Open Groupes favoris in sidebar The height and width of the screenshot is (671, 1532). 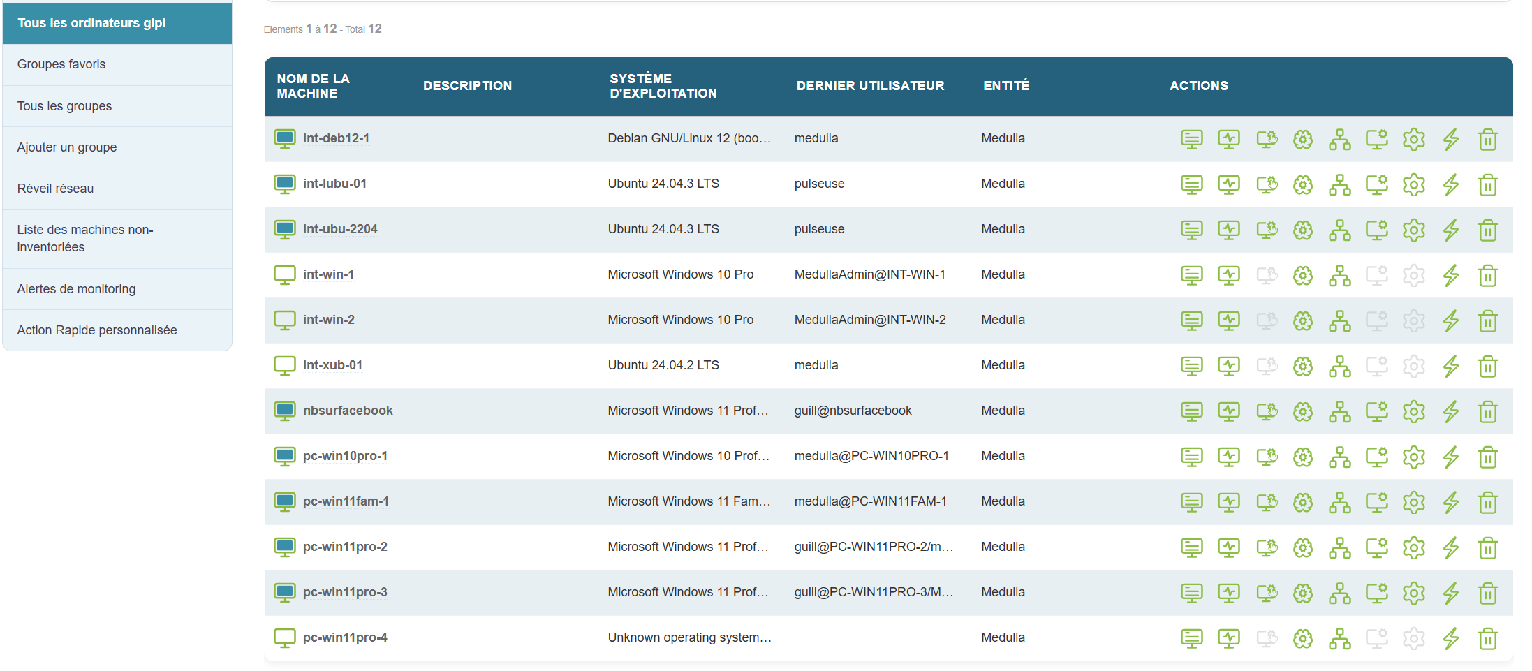pos(61,64)
